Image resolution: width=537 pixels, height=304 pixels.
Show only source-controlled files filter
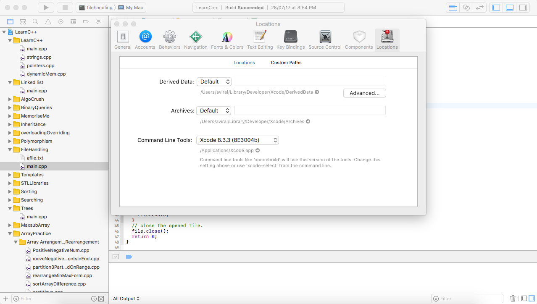tap(101, 299)
